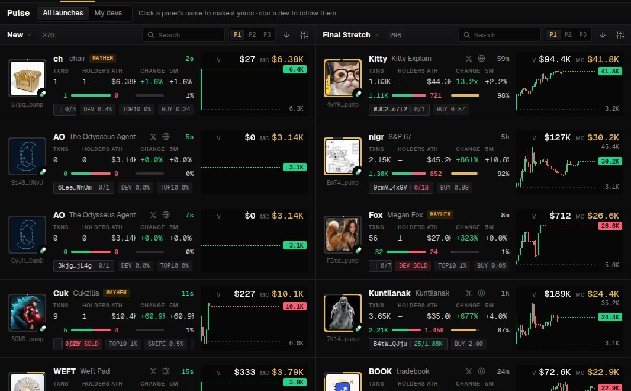The width and height of the screenshot is (631, 391).
Task: Click DEV SOLD tag on Megan Fox row
Action: pos(413,265)
